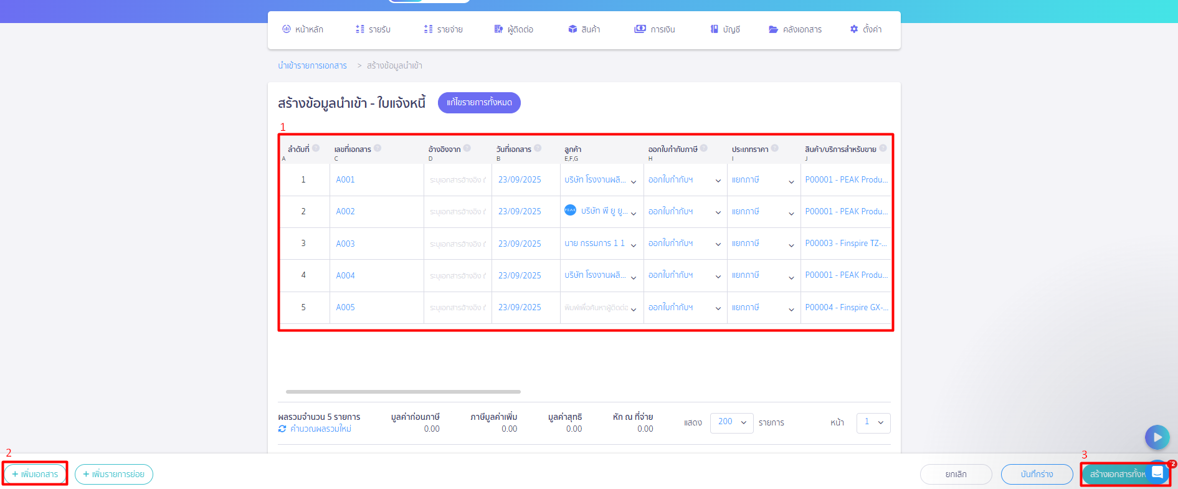1178x489 pixels.
Task: Go to the การเงิน finance menu
Action: point(655,29)
